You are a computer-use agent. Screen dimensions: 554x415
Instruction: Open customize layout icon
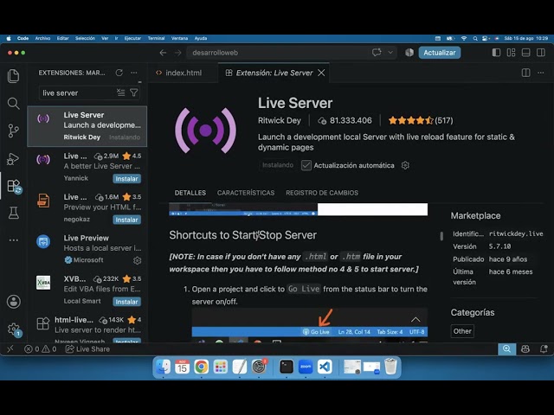511,53
